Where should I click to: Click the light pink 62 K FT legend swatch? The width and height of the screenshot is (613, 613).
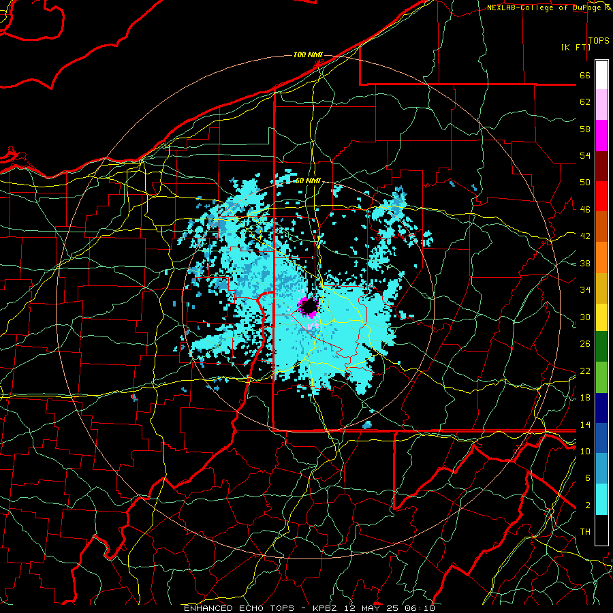point(601,105)
